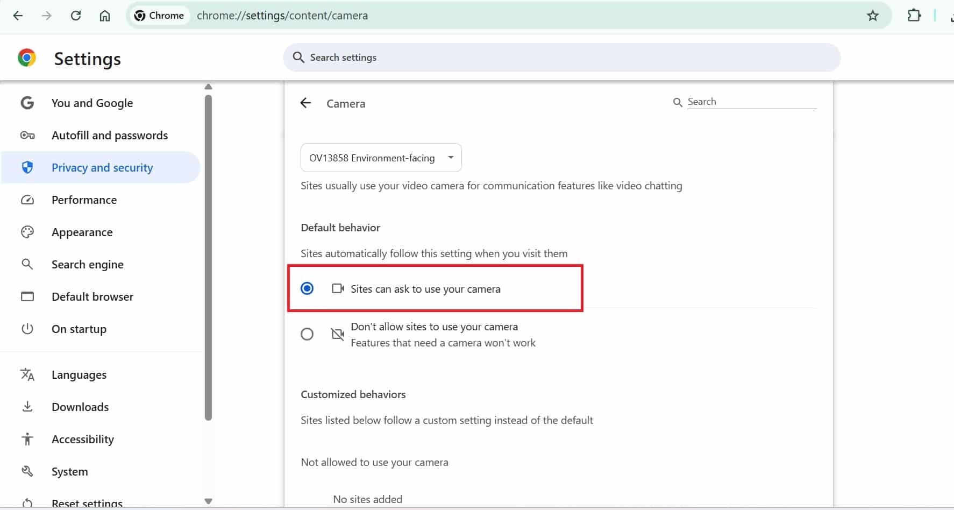This screenshot has height=510, width=954.
Task: Go to Search engine settings
Action: (87, 265)
